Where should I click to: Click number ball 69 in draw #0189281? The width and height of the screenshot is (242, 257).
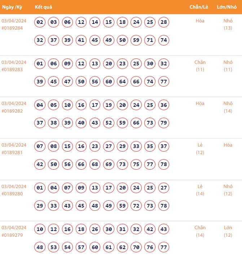point(109,165)
